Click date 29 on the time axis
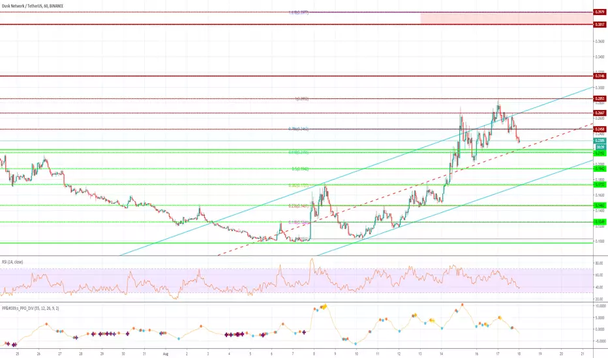 click(102, 353)
